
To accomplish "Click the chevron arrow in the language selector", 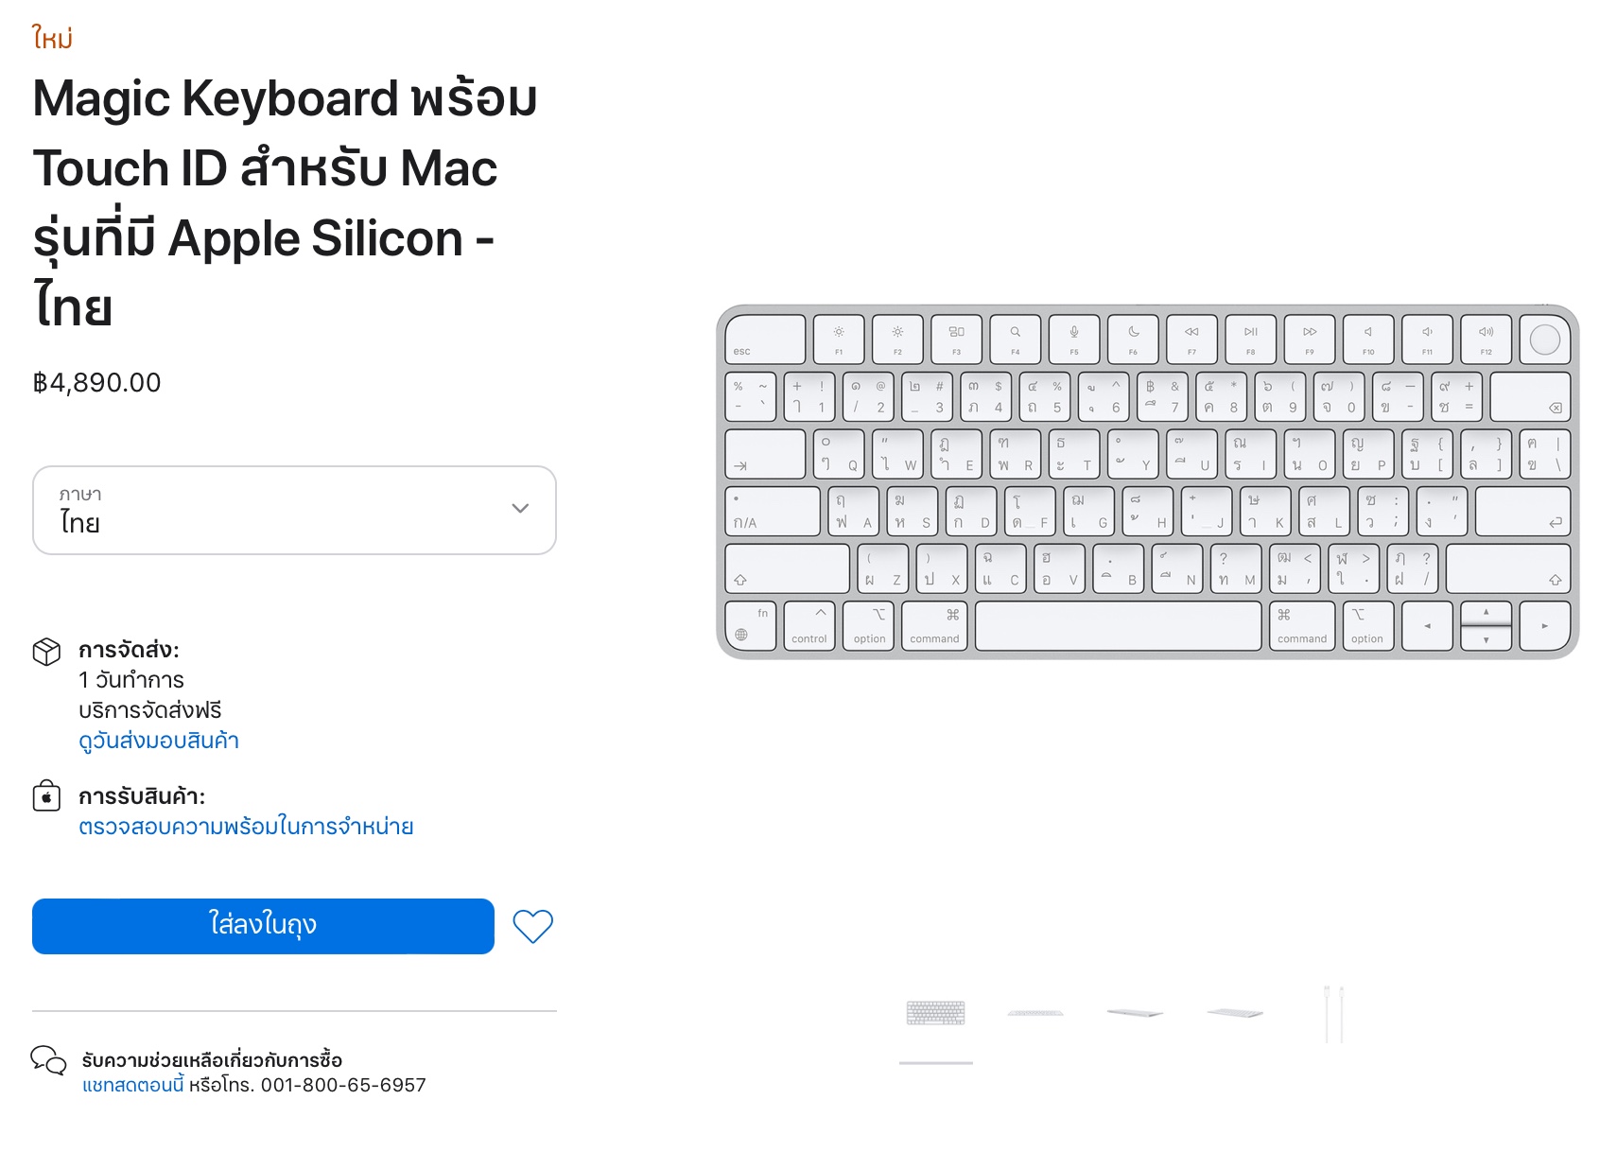I will (520, 509).
